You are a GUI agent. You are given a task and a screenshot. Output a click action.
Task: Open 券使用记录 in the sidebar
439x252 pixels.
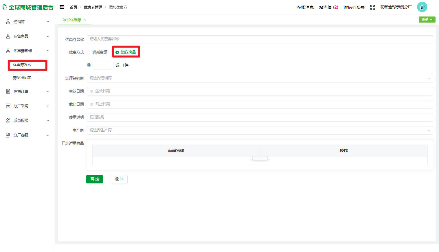[x=22, y=78]
